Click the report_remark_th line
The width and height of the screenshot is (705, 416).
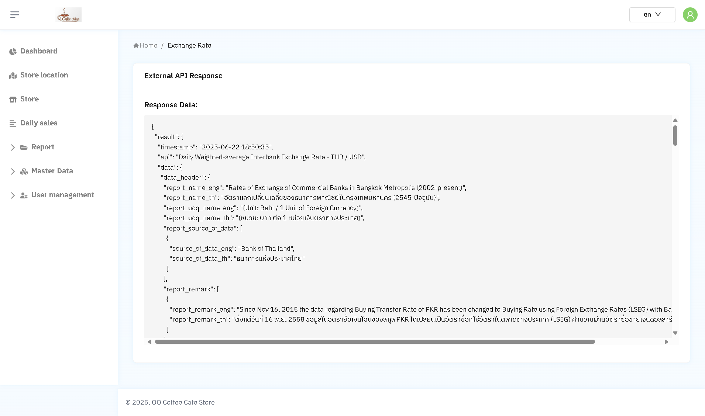coord(421,319)
